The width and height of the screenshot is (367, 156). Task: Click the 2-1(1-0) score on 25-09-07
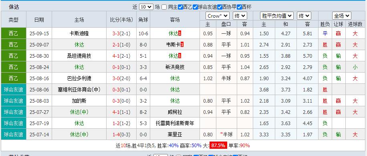coord(121,45)
